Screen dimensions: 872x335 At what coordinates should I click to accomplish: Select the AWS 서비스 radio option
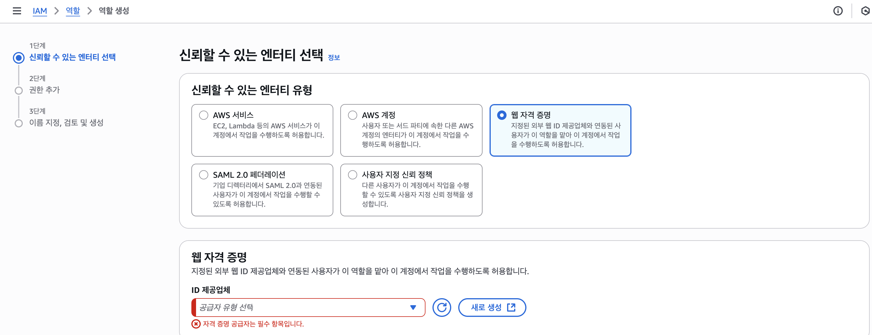[203, 115]
